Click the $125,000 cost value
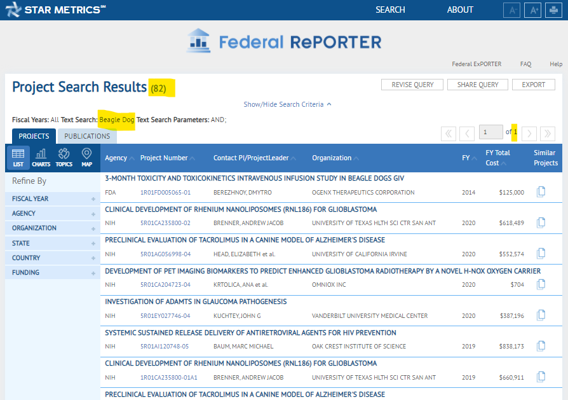Screen dimensions: 568x400 (x=511, y=193)
